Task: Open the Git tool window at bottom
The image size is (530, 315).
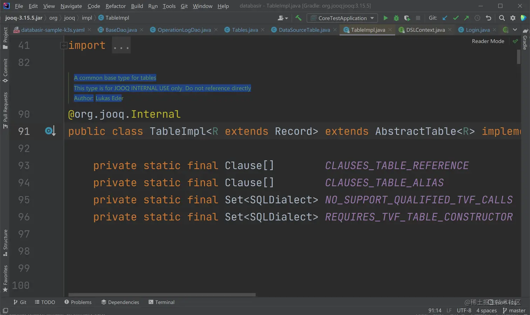Action: pos(20,302)
